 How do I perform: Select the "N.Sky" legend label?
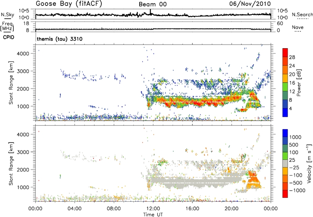pyautogui.click(x=7, y=14)
